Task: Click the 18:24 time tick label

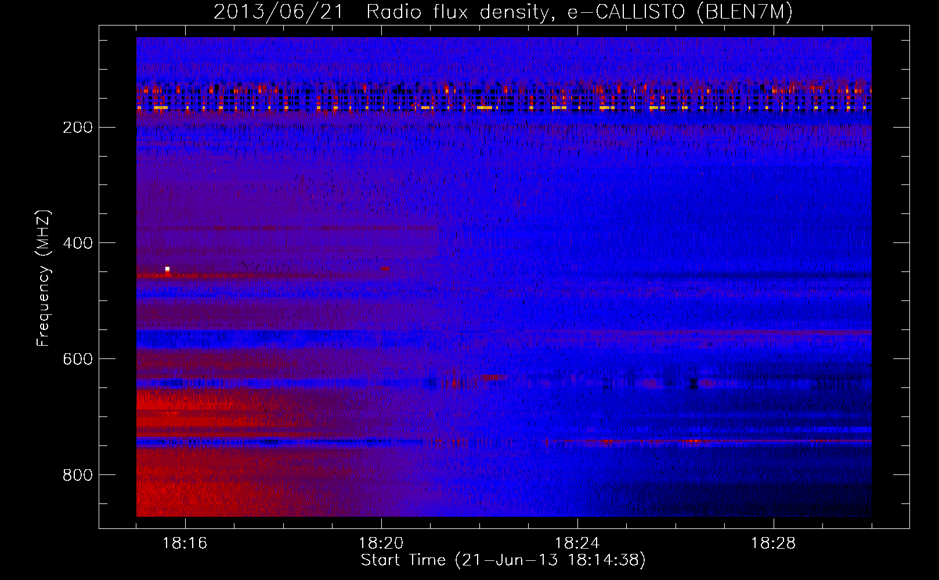Action: (577, 543)
